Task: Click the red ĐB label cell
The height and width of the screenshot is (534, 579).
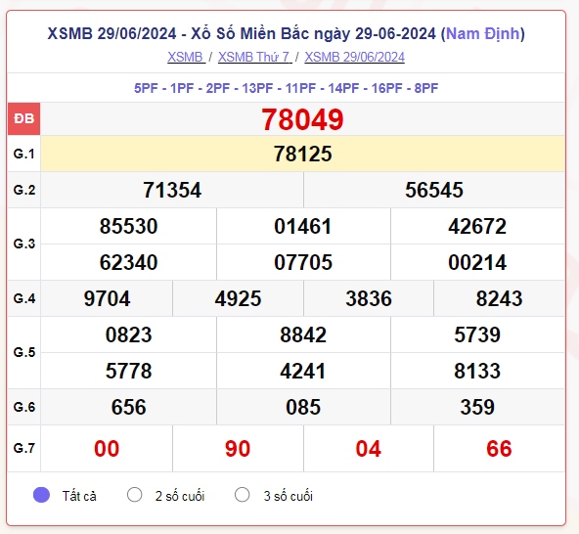Action: pyautogui.click(x=24, y=118)
